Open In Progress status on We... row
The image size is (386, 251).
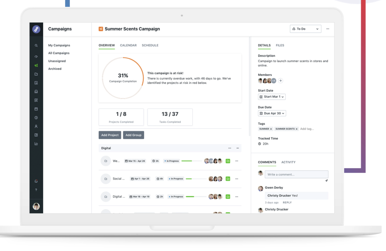(172, 161)
